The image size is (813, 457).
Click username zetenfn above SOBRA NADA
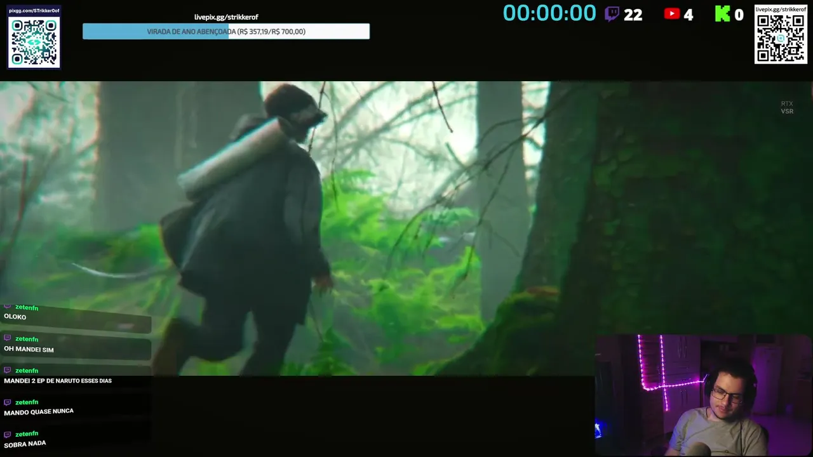(x=27, y=434)
